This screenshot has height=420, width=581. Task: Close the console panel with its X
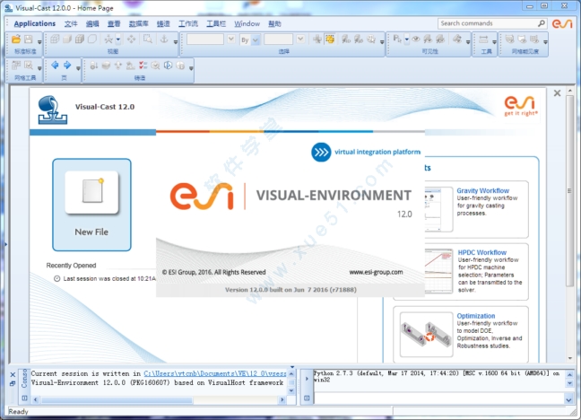[x=13, y=374]
